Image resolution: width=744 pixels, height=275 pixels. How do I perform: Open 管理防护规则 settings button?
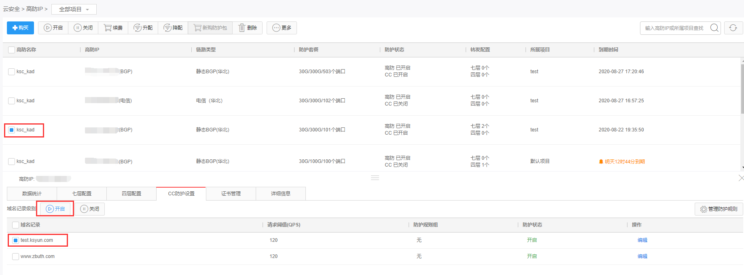(719, 209)
